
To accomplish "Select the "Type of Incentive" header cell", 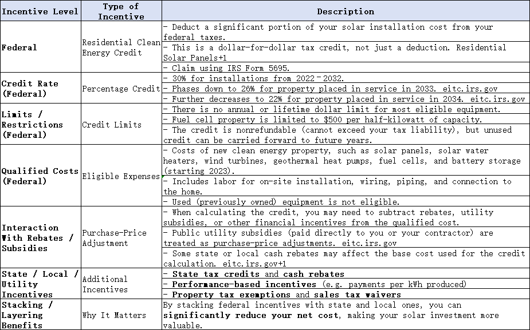I will click(120, 11).
